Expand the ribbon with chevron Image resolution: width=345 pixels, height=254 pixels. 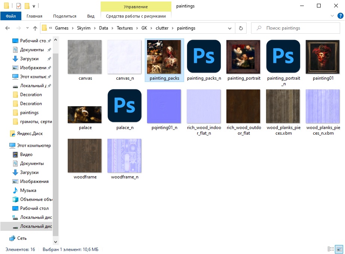coord(332,16)
